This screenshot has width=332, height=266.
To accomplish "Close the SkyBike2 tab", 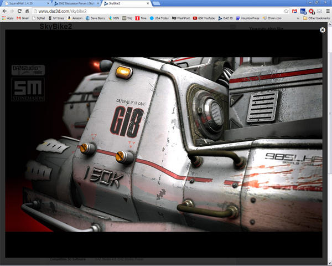I will point(148,3).
